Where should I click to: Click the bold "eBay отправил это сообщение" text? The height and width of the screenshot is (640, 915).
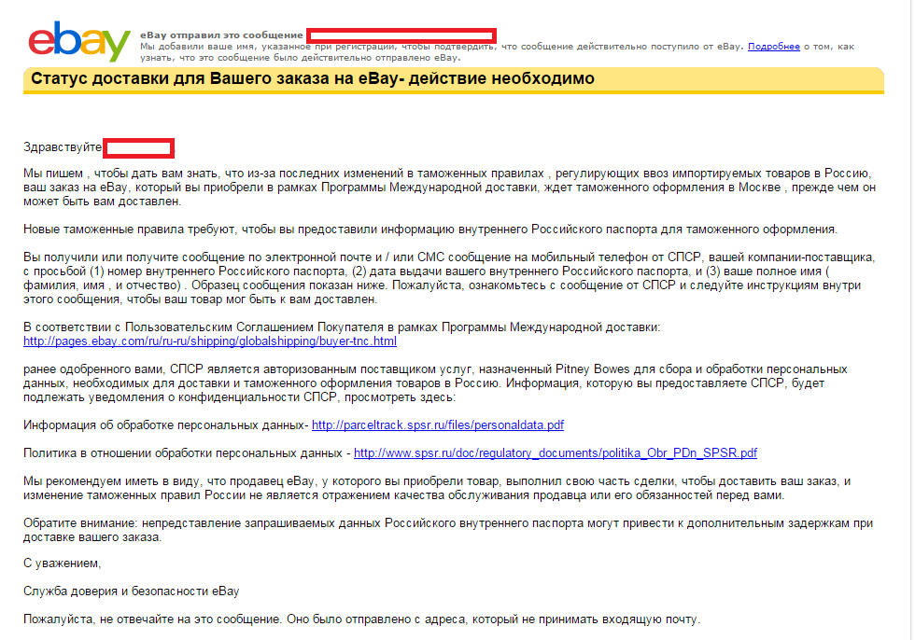(x=221, y=35)
